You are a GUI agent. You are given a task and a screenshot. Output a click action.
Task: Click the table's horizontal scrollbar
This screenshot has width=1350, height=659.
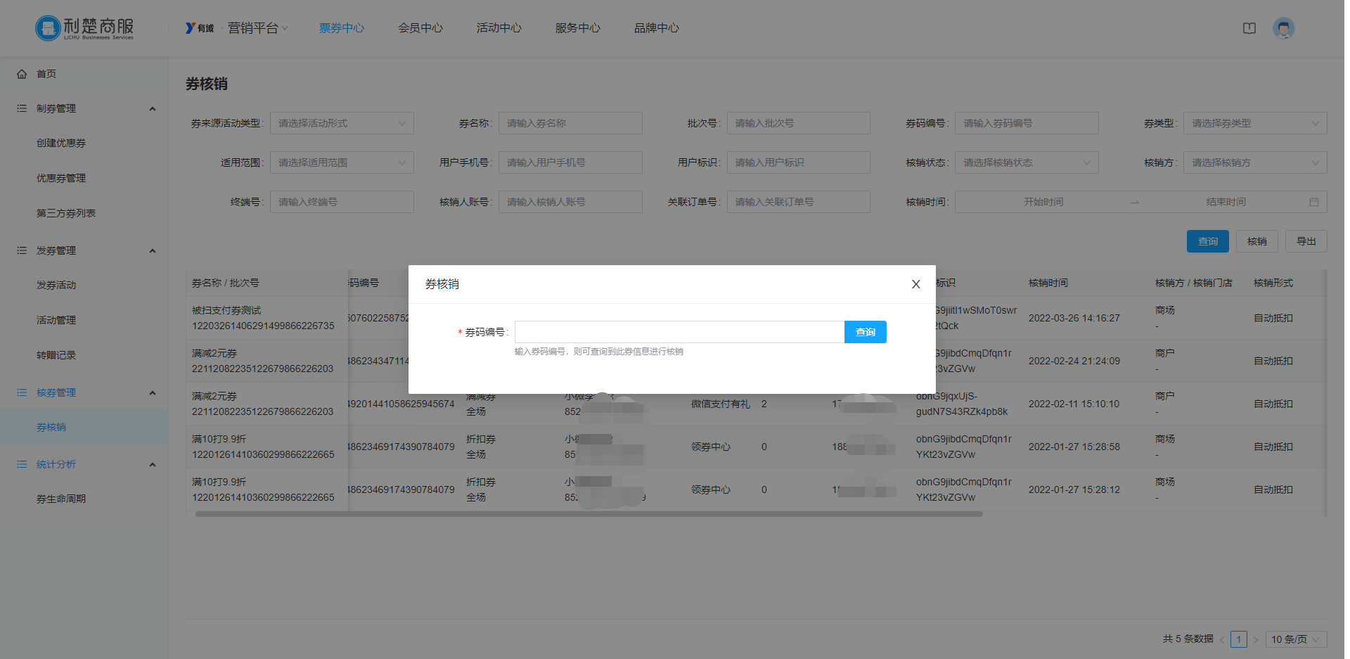point(589,514)
